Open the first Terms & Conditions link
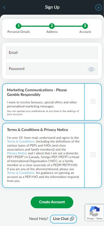 point(21,141)
